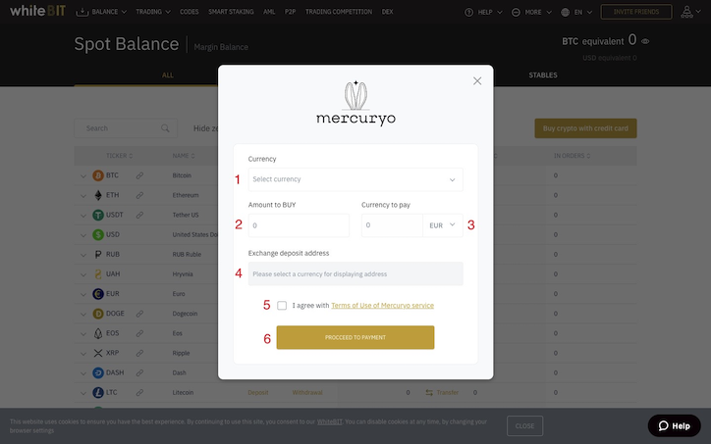
Task: Click the WhiteBIT logo
Action: 37,11
